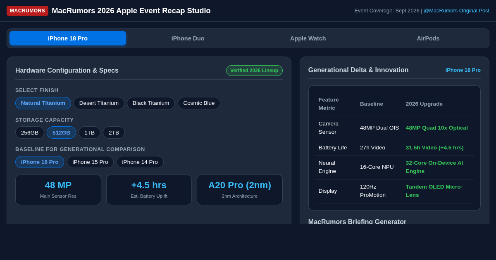Click the 'Hardware Configuration & Specs' heading
Screen dimensions: 496x260
click(x=67, y=71)
